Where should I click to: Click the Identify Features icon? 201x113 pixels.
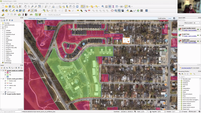pyautogui.click(x=103, y=6)
